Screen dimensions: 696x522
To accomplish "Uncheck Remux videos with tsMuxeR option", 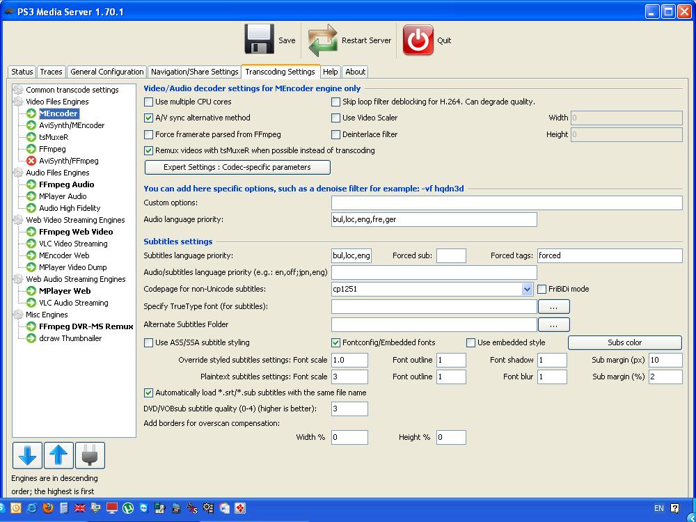I will pyautogui.click(x=149, y=150).
